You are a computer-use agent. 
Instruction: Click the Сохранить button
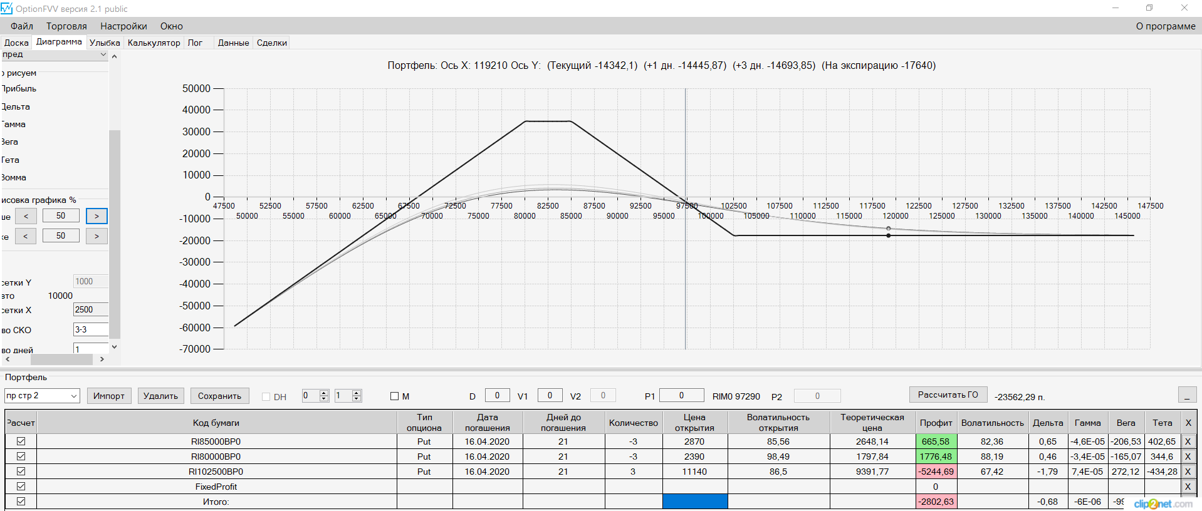click(x=219, y=396)
